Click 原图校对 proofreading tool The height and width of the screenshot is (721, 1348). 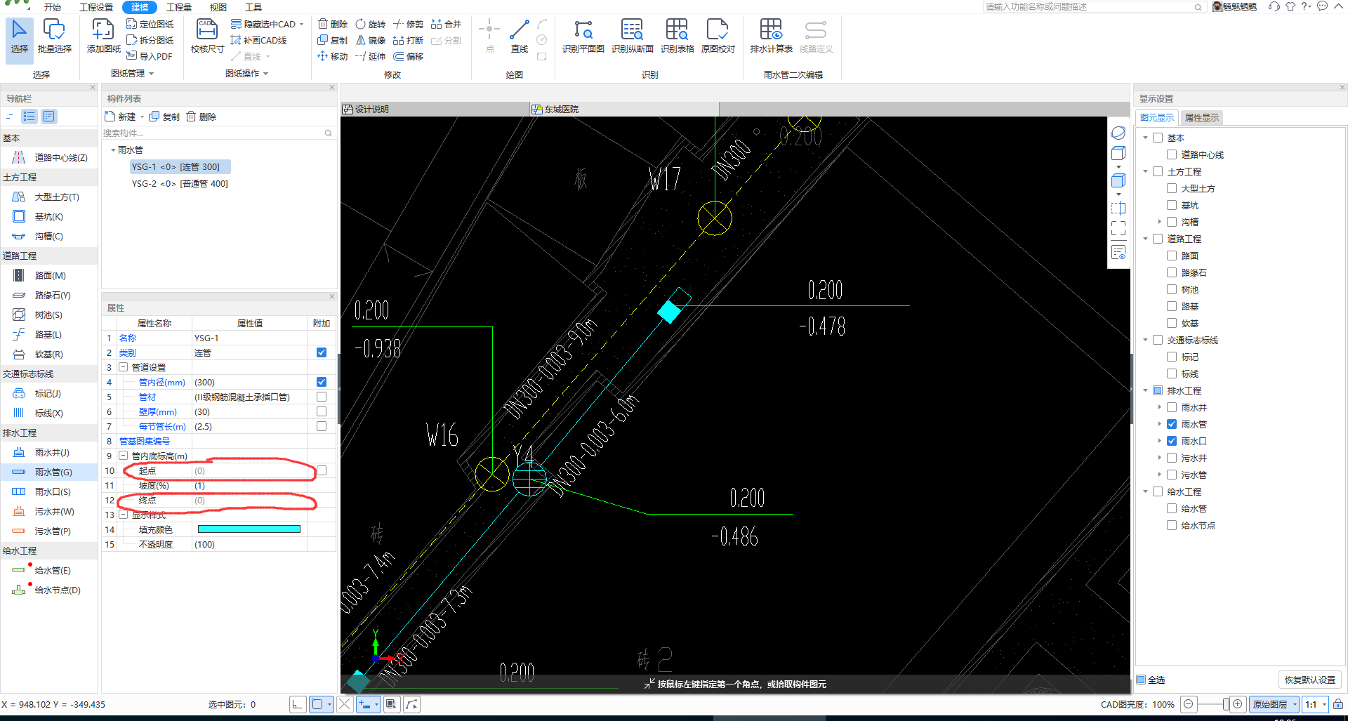point(718,37)
